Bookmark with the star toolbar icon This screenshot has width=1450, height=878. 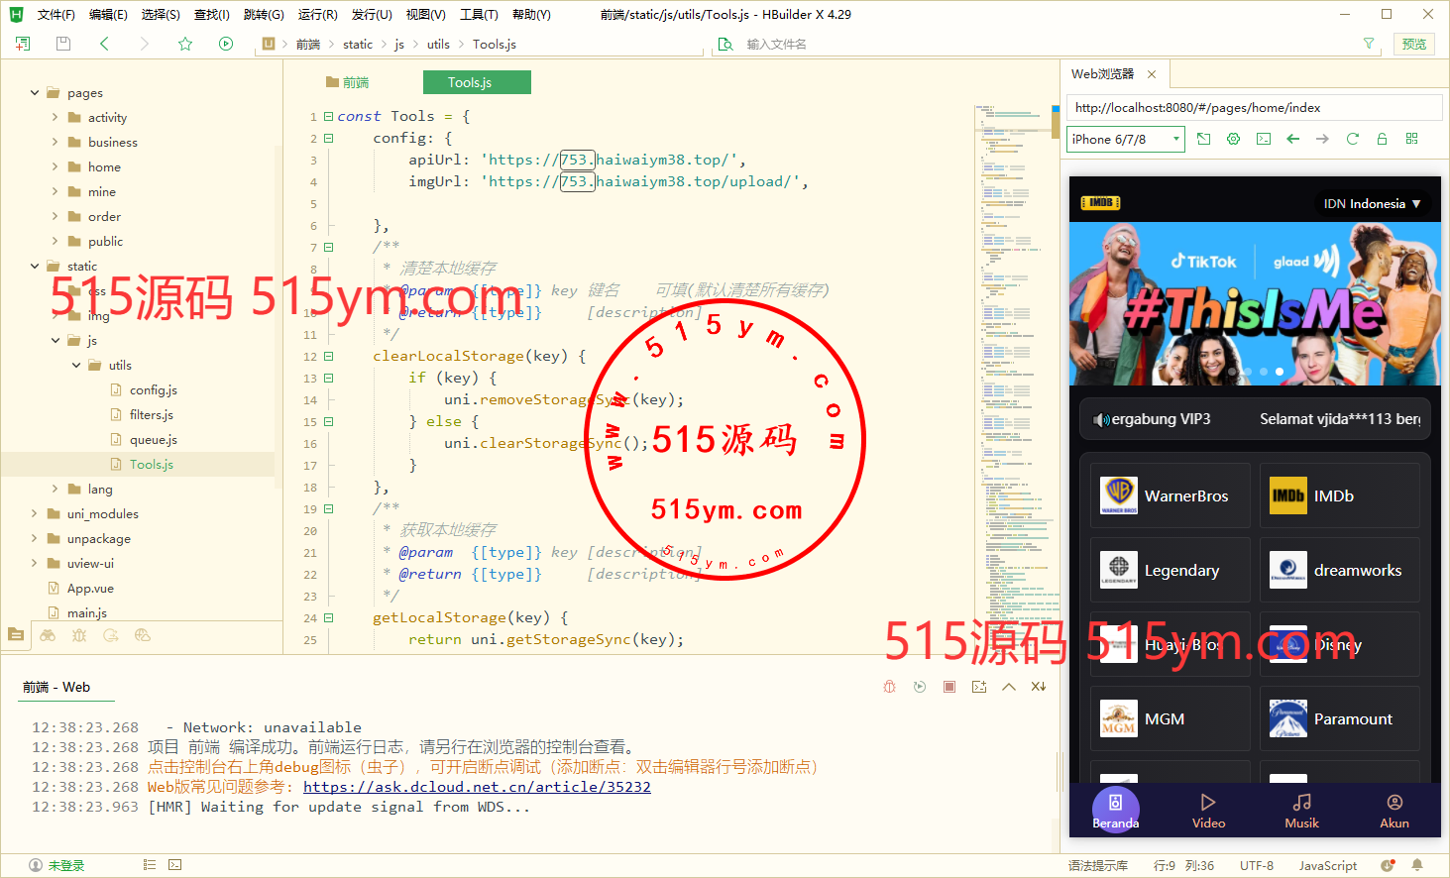[x=185, y=44]
